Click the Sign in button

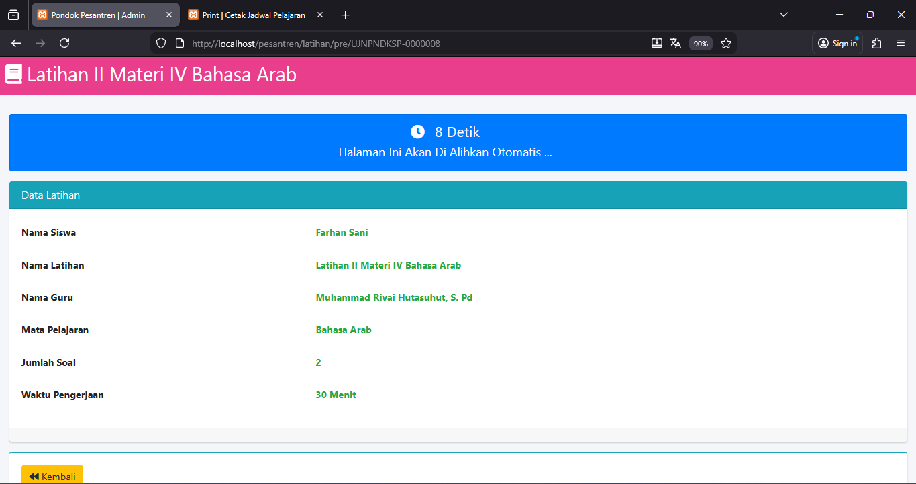click(x=837, y=43)
